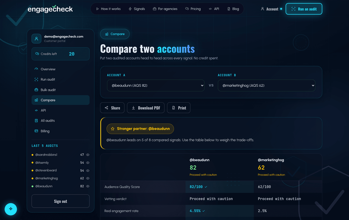Click the coin icon beside Pricing
Viewport: 349px width, 220px height.
[x=187, y=8]
